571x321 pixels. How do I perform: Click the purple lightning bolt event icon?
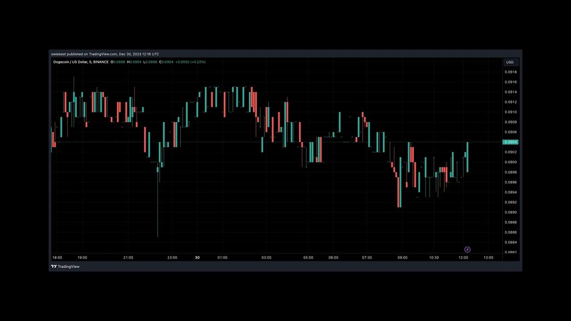pyautogui.click(x=468, y=250)
